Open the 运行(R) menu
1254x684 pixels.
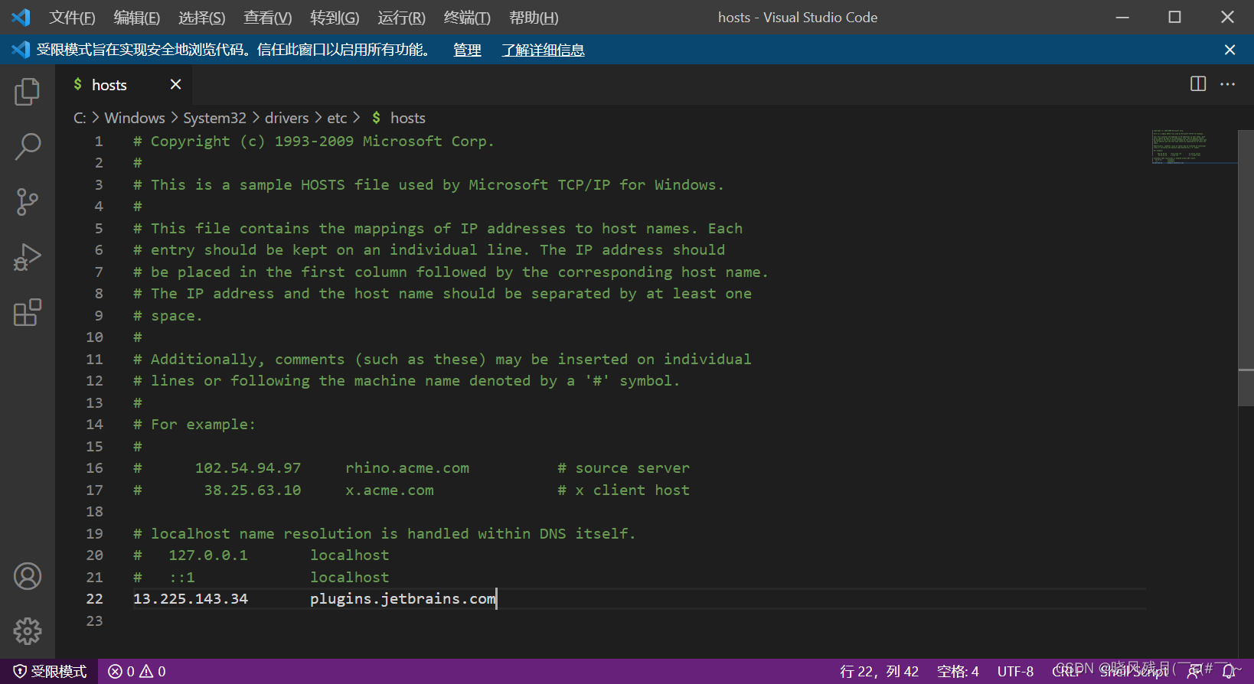tap(401, 18)
